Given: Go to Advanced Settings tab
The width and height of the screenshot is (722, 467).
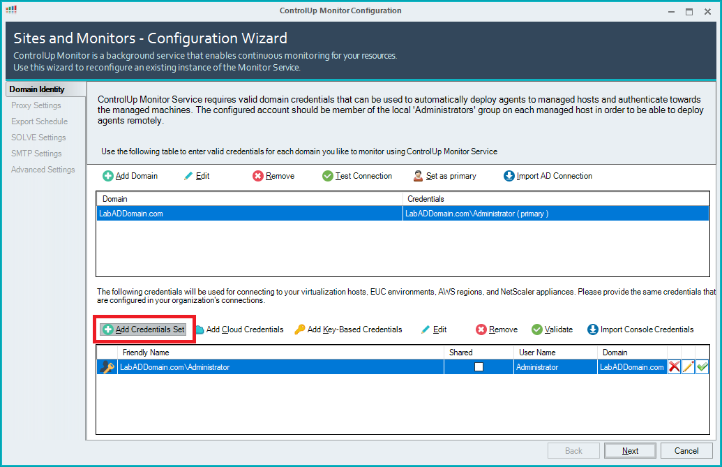Looking at the screenshot, I should (x=43, y=170).
